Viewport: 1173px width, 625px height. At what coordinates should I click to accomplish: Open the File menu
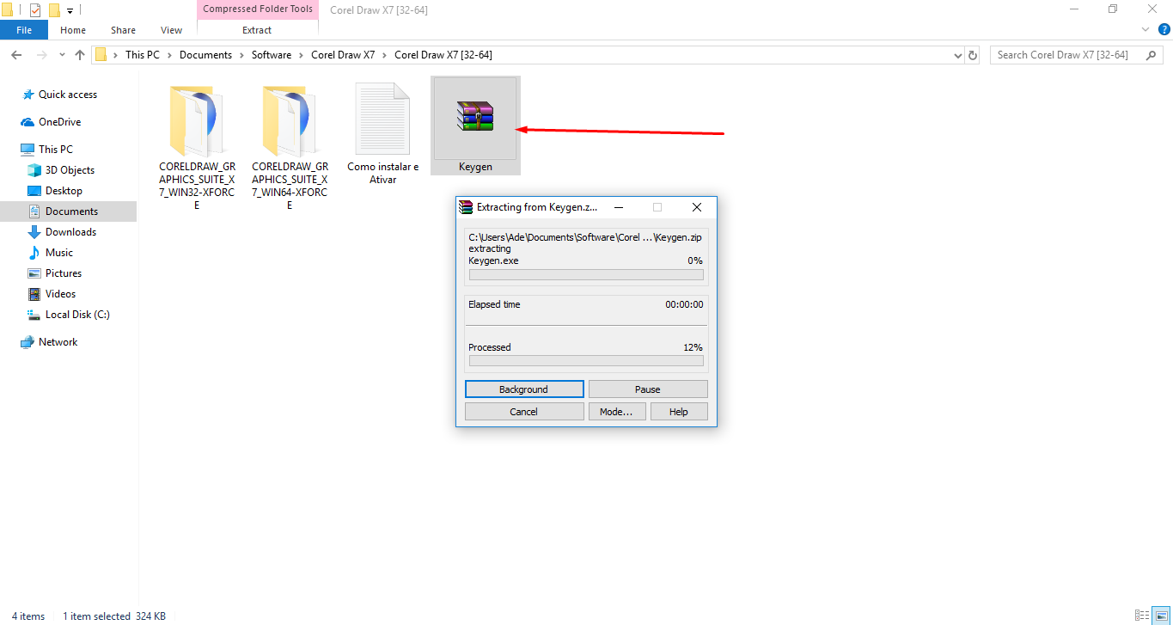(24, 30)
